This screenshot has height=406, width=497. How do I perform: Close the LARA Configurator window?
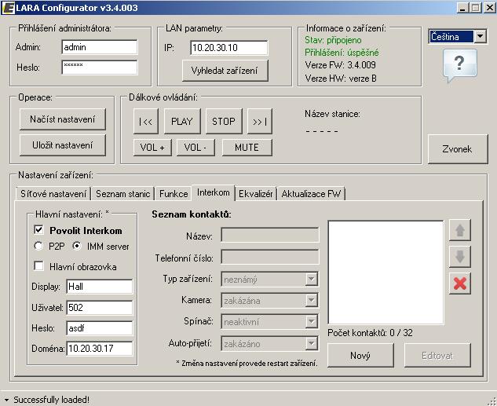click(x=489, y=8)
